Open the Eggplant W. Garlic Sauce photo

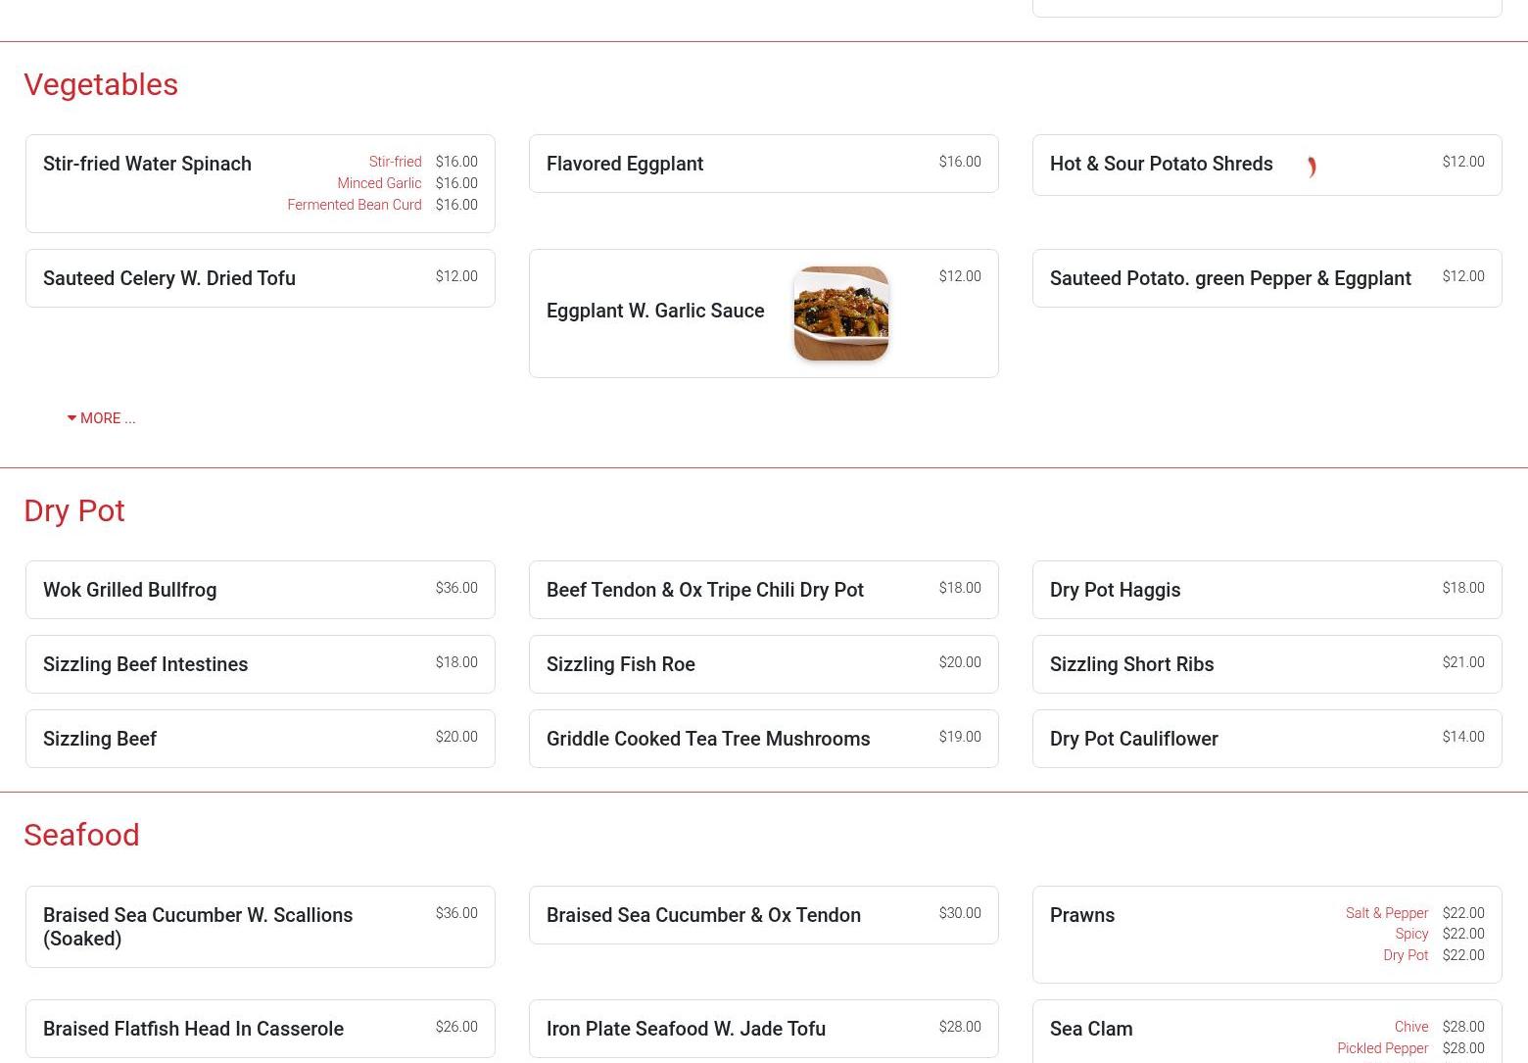[840, 314]
